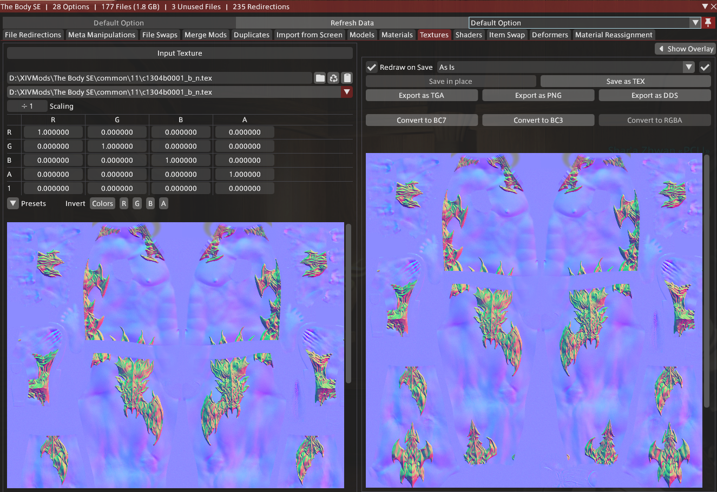Screen dimensions: 717x492
Task: Invert the R channel button
Action: pyautogui.click(x=124, y=203)
